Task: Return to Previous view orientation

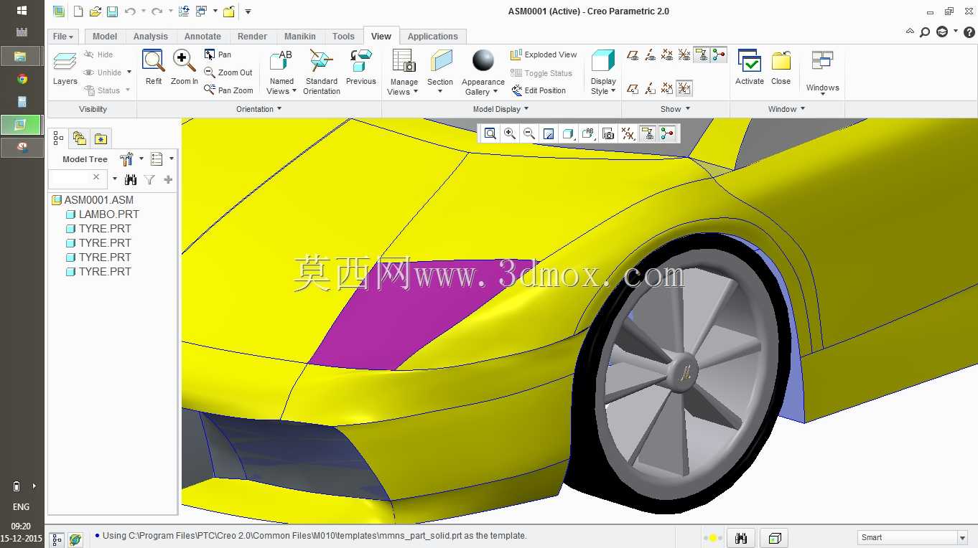Action: pos(360,67)
